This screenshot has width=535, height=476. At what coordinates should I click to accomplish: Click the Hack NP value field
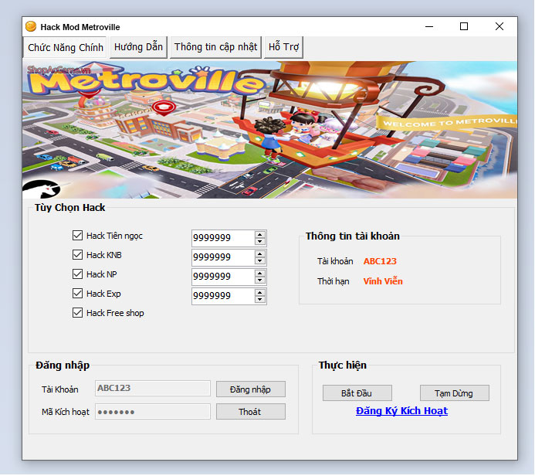click(x=223, y=277)
